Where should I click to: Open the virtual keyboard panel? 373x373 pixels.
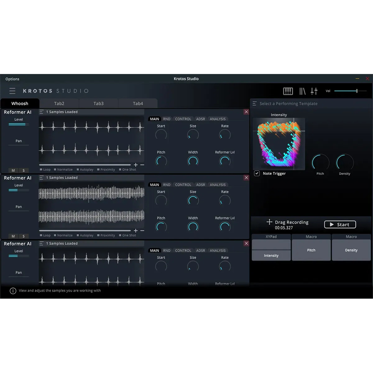[288, 91]
